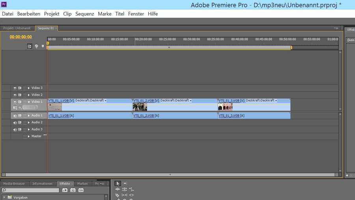The height and width of the screenshot is (200, 355).
Task: Select the Razor tool
Action: tap(117, 195)
